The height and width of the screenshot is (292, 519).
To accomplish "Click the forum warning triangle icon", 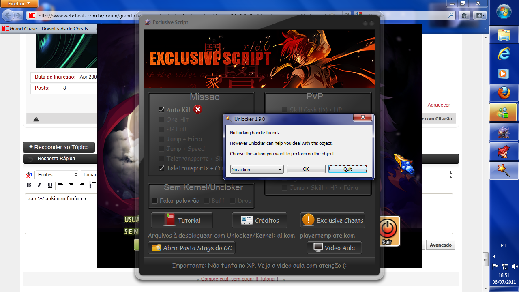I will (36, 119).
